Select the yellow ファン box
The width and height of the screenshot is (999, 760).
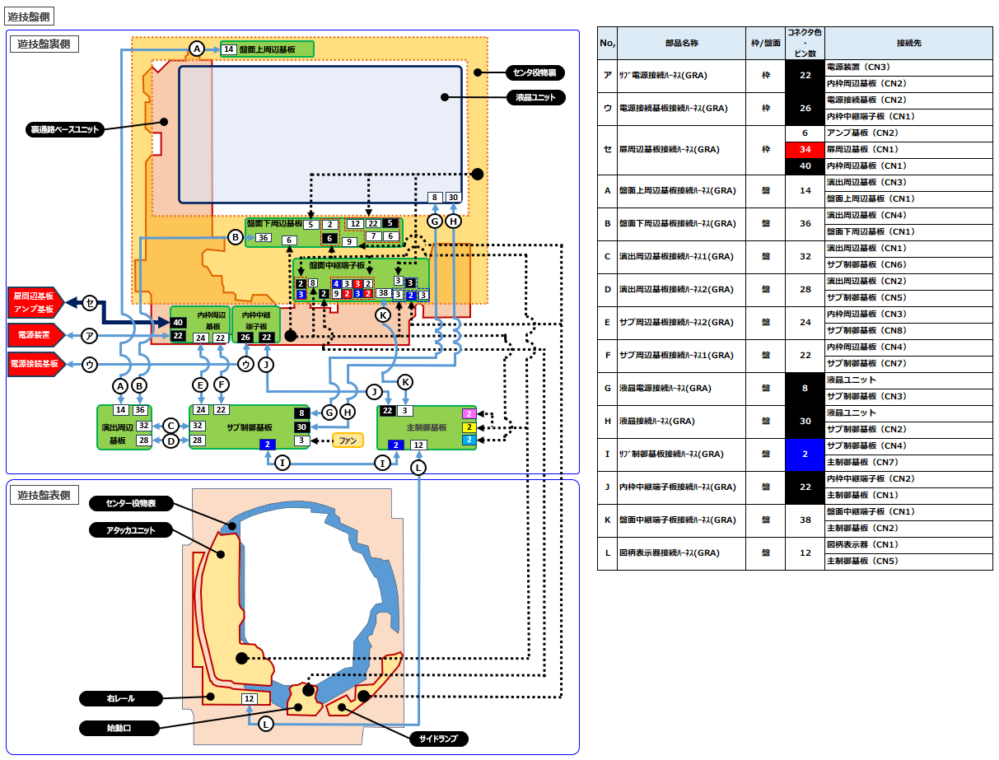tap(348, 441)
